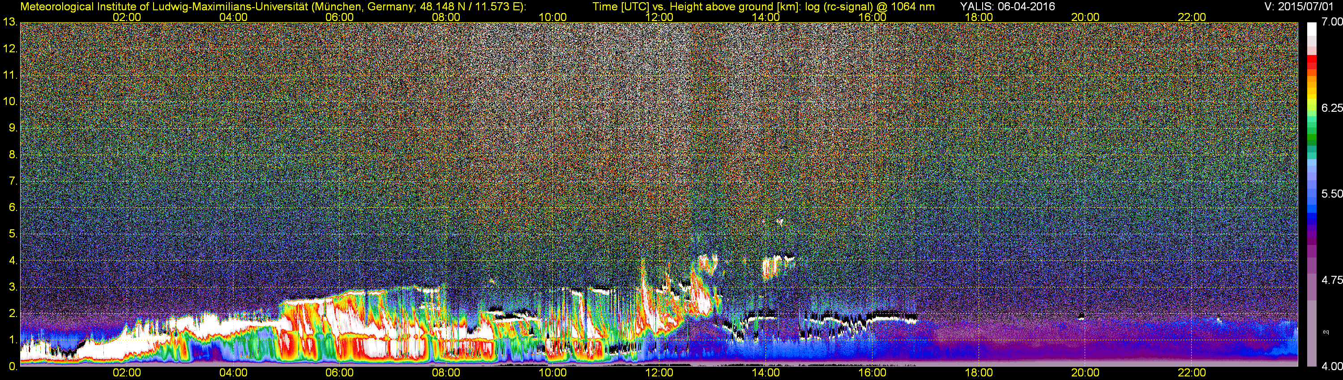Click the 8 km height axis label
Viewport: 1343px width, 380px height.
point(13,155)
